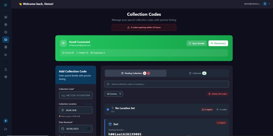Open the bar chart analytics sidebar icon
Viewport: 273px width, 136px height.
pos(6,54)
